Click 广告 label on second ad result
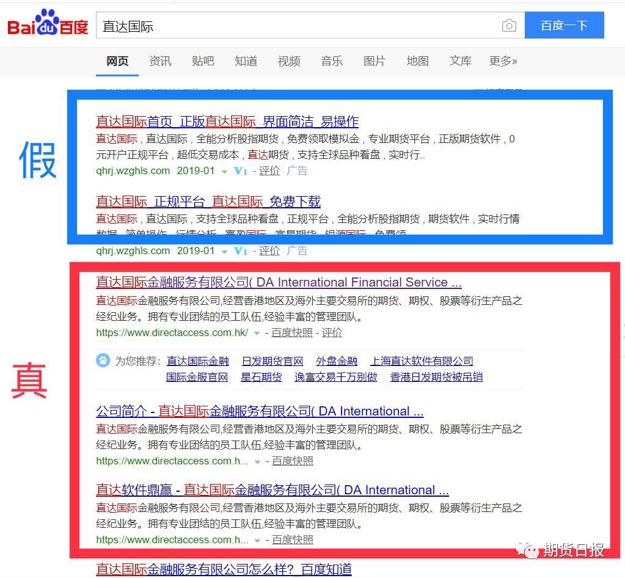This screenshot has width=625, height=578. [297, 251]
